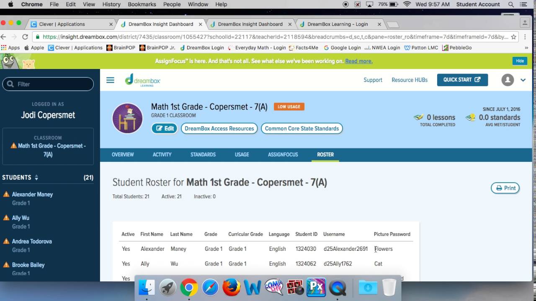Open the Bookmarks menu in the menu bar
Image resolution: width=536 pixels, height=301 pixels.
[142, 4]
